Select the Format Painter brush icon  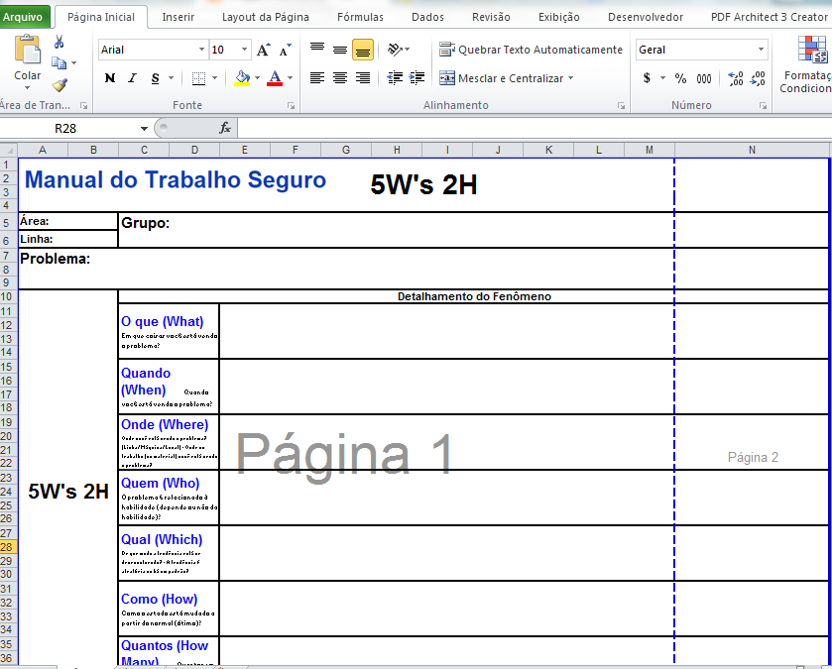pyautogui.click(x=59, y=85)
